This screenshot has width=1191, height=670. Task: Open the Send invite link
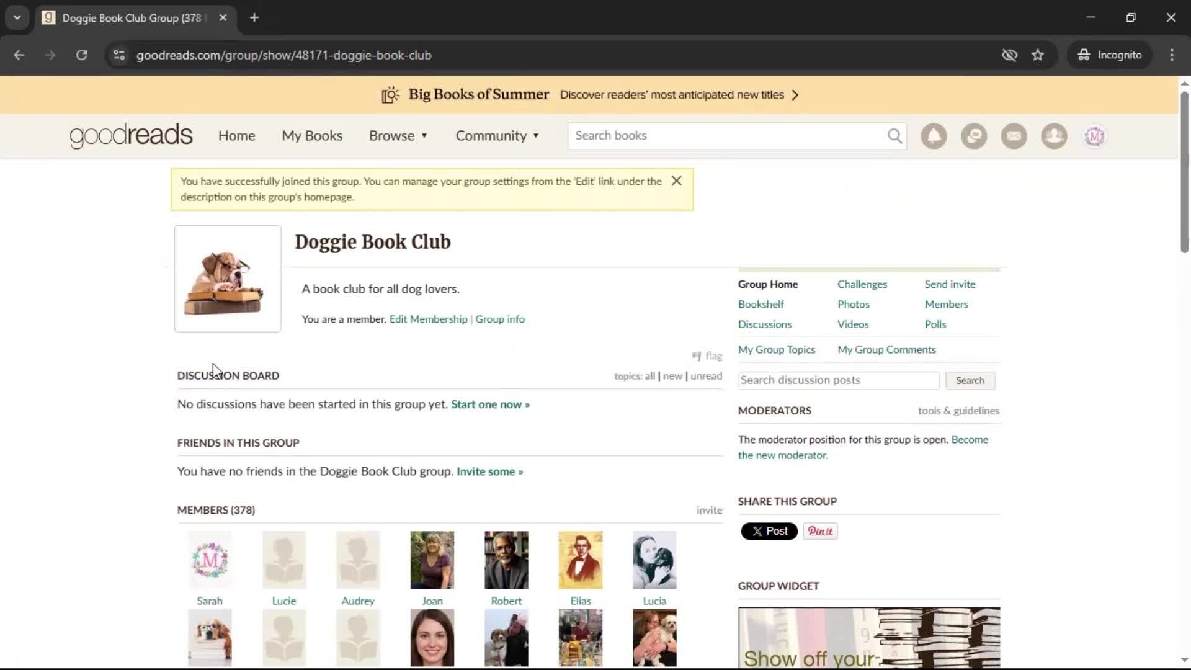pos(950,284)
